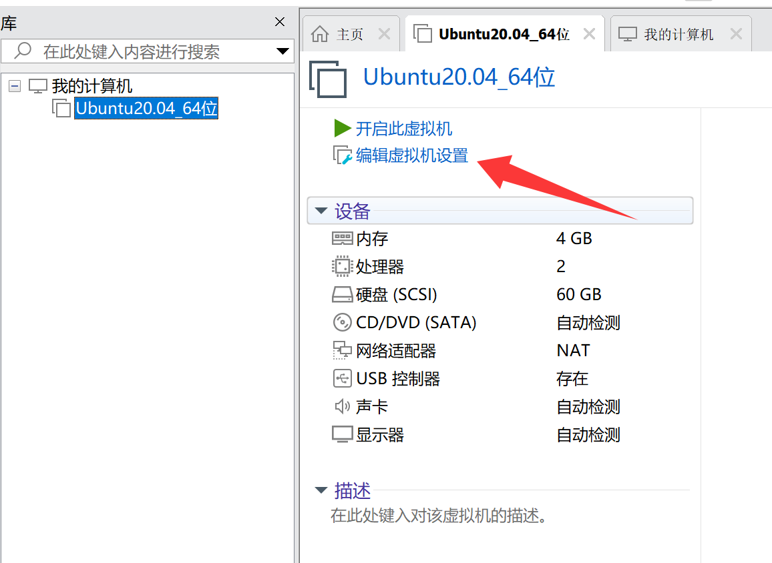Screen dimensions: 772x563
Task: Click the disc icon beside CD/DVD (SATA)
Action: [x=342, y=323]
